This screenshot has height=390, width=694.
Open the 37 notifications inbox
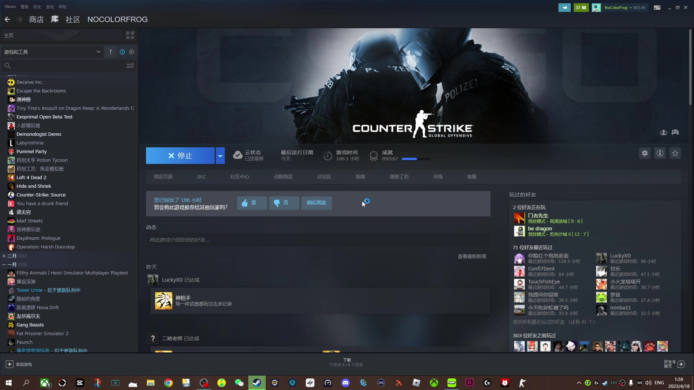point(581,8)
